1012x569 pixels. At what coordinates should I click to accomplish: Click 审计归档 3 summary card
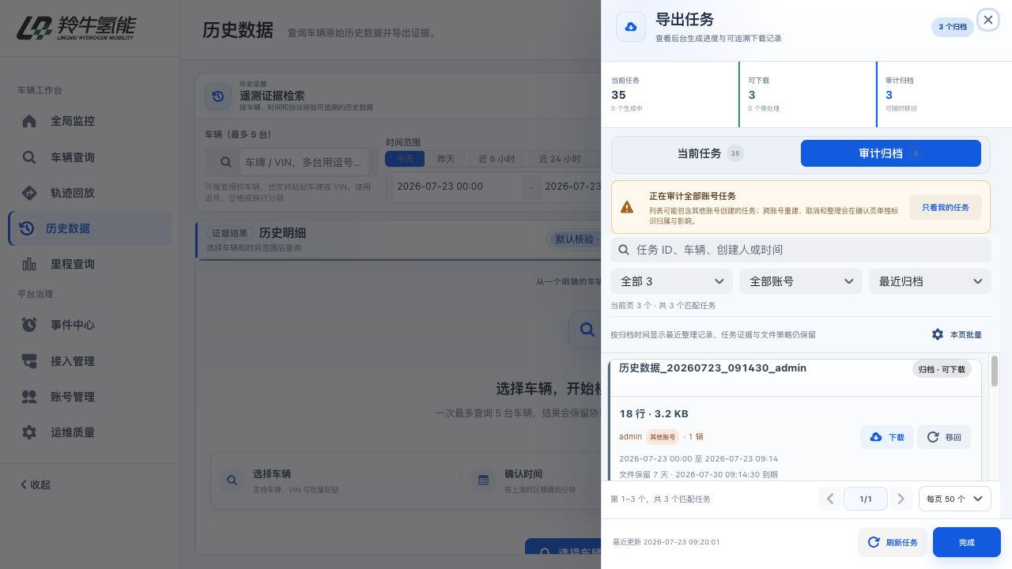(x=944, y=94)
